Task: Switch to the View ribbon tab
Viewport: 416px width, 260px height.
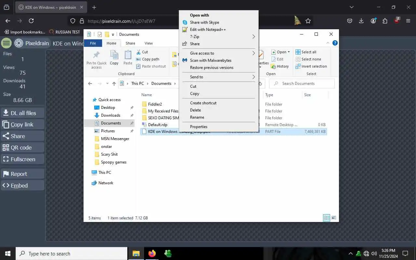Action: click(x=149, y=43)
